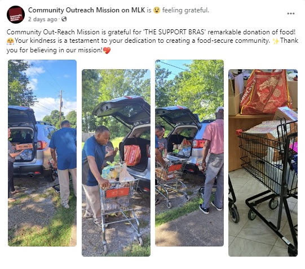Click the hugging face emoji in post

tap(10, 41)
